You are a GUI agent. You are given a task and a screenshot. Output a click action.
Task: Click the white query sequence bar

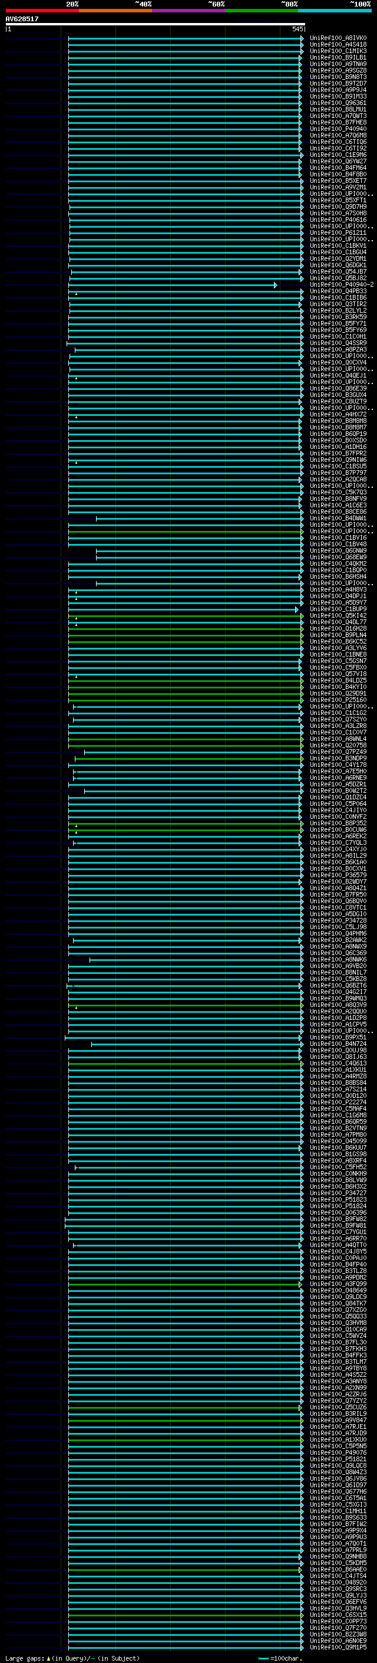click(x=156, y=24)
